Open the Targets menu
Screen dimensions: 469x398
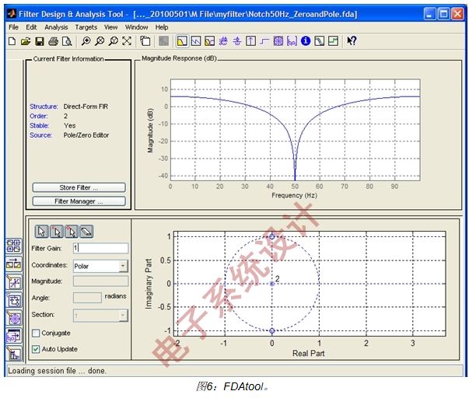coord(86,27)
